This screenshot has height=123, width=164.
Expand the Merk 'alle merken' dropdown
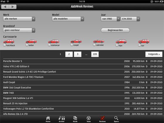coord(19,19)
